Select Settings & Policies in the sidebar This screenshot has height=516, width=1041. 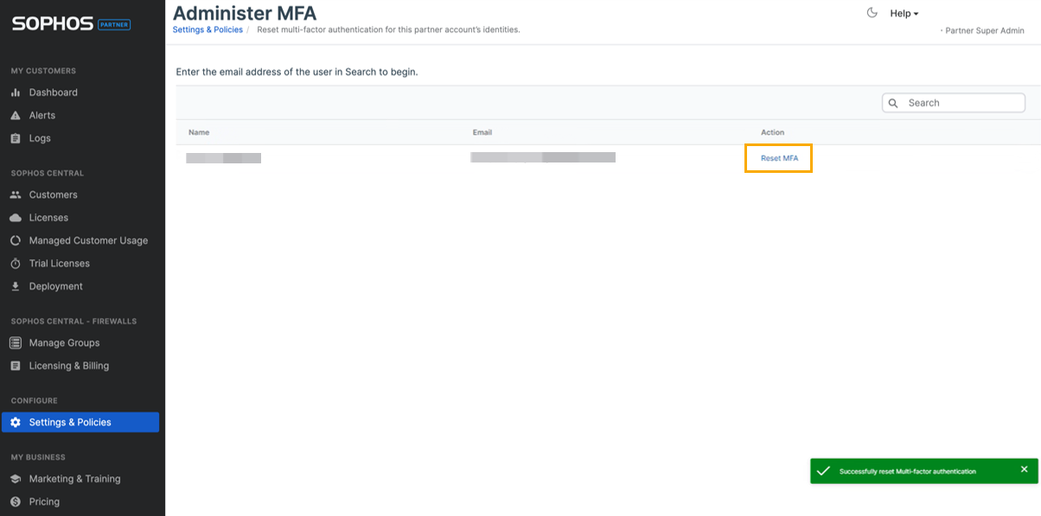tap(70, 422)
